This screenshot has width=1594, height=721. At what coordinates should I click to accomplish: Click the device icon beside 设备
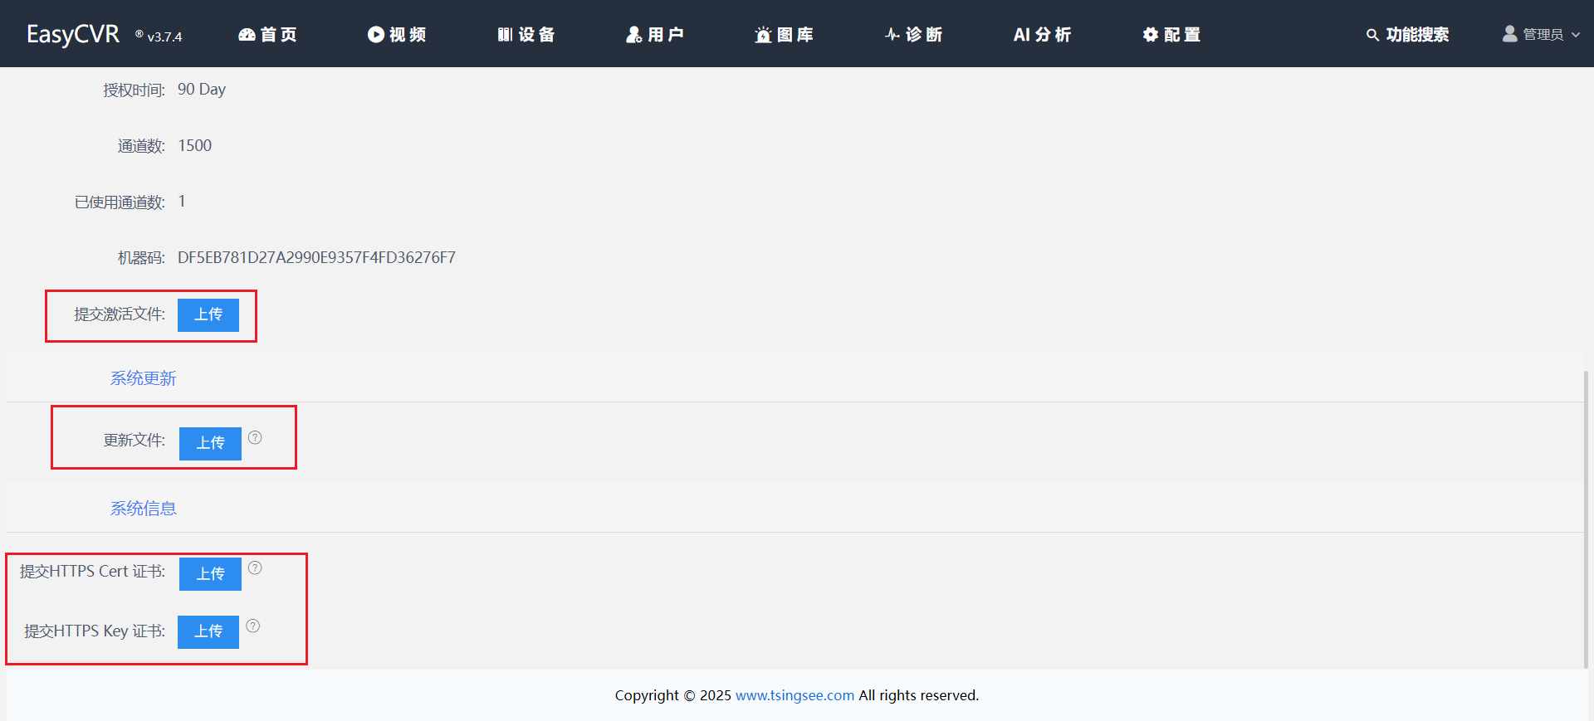click(x=505, y=35)
